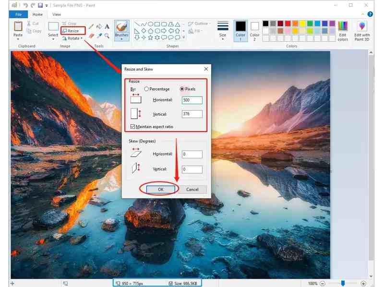This screenshot has height=287, width=384.
Task: Select the Eraser tool
Action: point(92,35)
